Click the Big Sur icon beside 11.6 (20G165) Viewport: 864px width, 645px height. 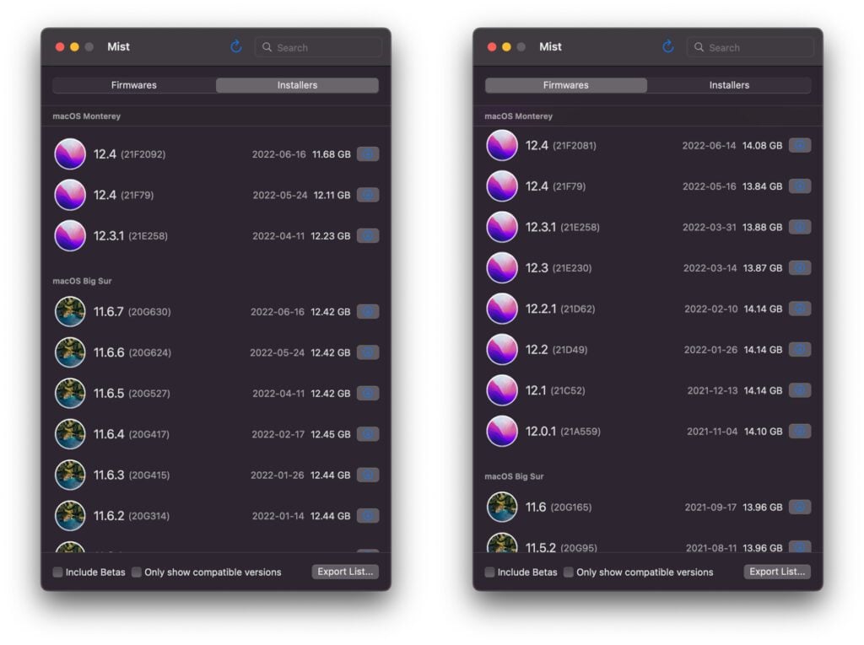click(502, 507)
